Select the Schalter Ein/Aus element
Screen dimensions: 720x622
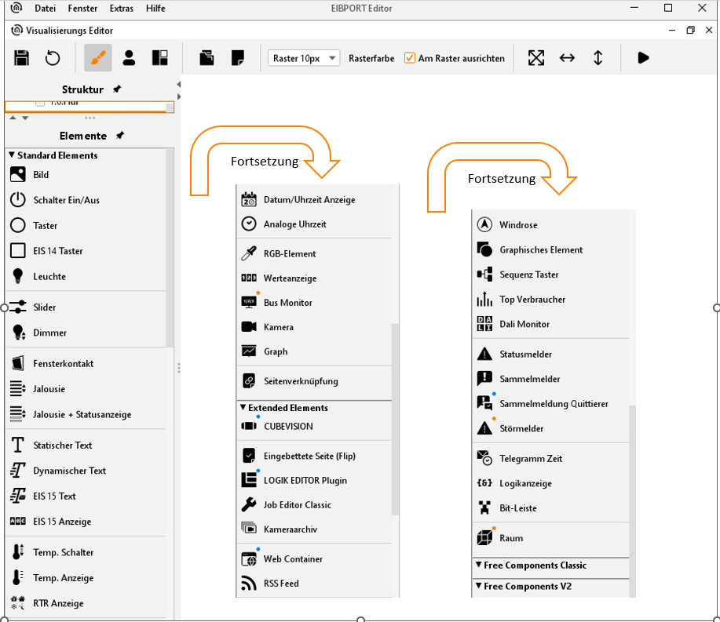click(x=66, y=200)
